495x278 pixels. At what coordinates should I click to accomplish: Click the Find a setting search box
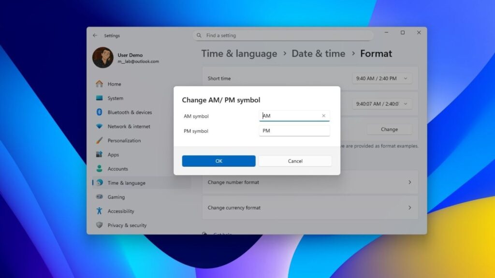pyautogui.click(x=283, y=35)
